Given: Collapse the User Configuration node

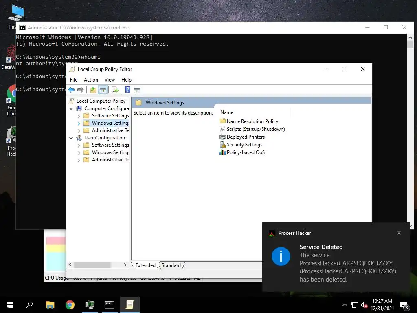Looking at the screenshot, I should pyautogui.click(x=71, y=138).
